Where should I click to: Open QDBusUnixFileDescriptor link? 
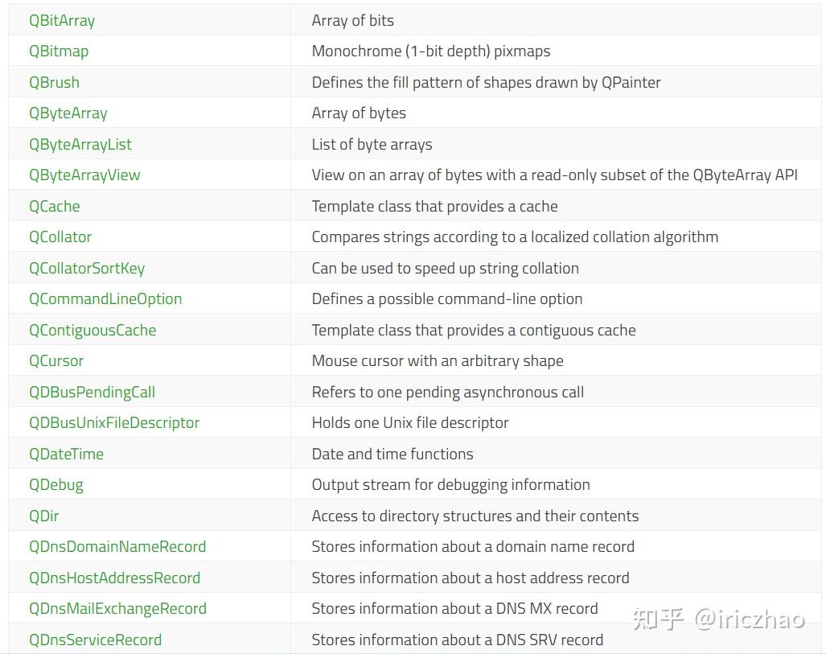(x=114, y=422)
